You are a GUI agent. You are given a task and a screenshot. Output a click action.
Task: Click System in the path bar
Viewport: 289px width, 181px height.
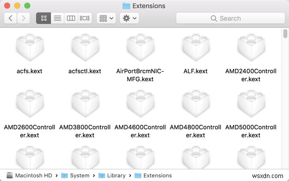pos(75,175)
